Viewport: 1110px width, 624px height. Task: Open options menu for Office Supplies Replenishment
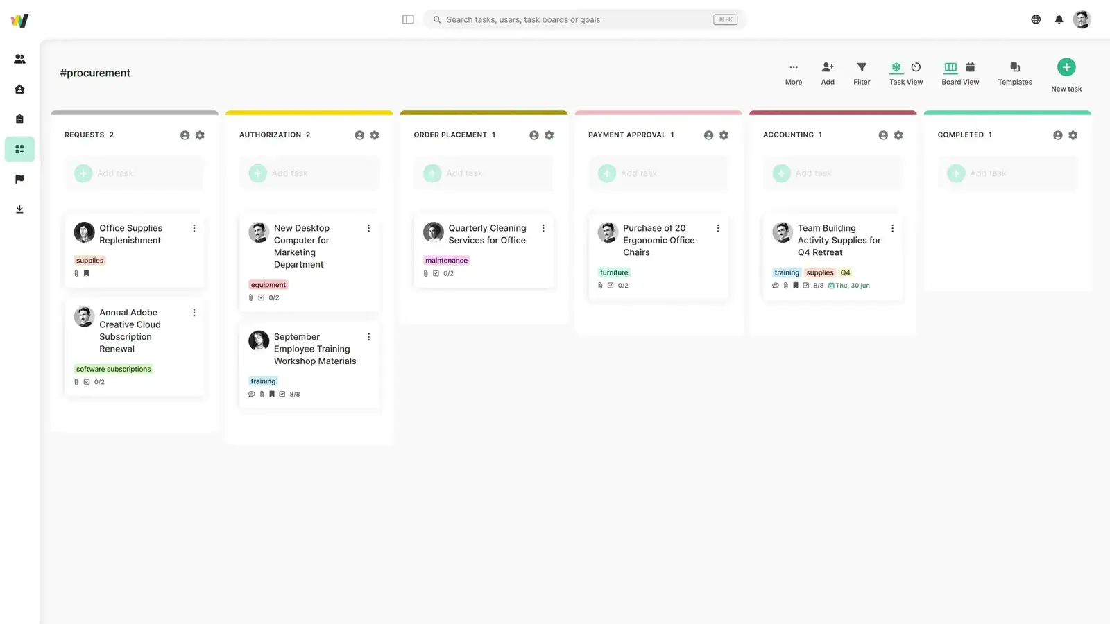194,228
